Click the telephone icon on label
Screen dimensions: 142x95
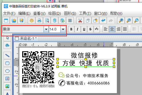tap(62, 83)
